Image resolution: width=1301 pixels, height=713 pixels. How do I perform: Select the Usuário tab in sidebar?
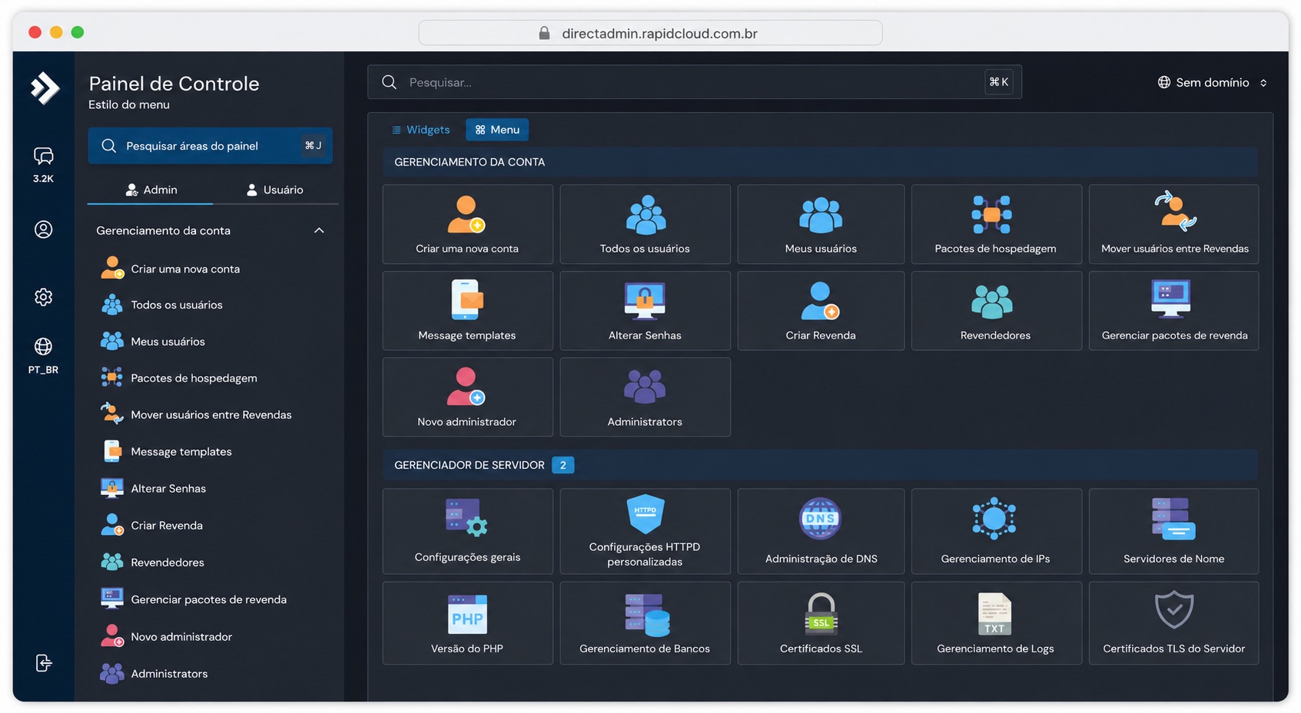(274, 190)
